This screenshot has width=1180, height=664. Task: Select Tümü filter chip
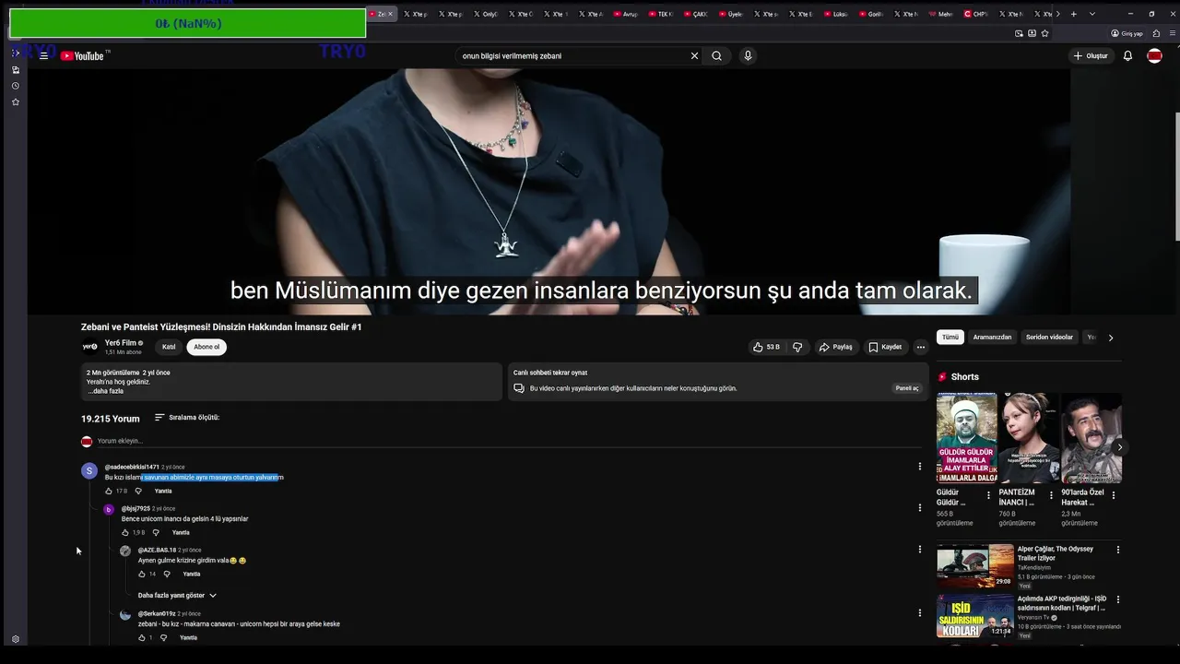[x=950, y=338]
